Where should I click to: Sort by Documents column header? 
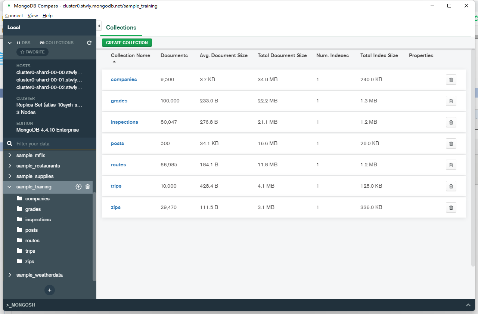pos(174,55)
